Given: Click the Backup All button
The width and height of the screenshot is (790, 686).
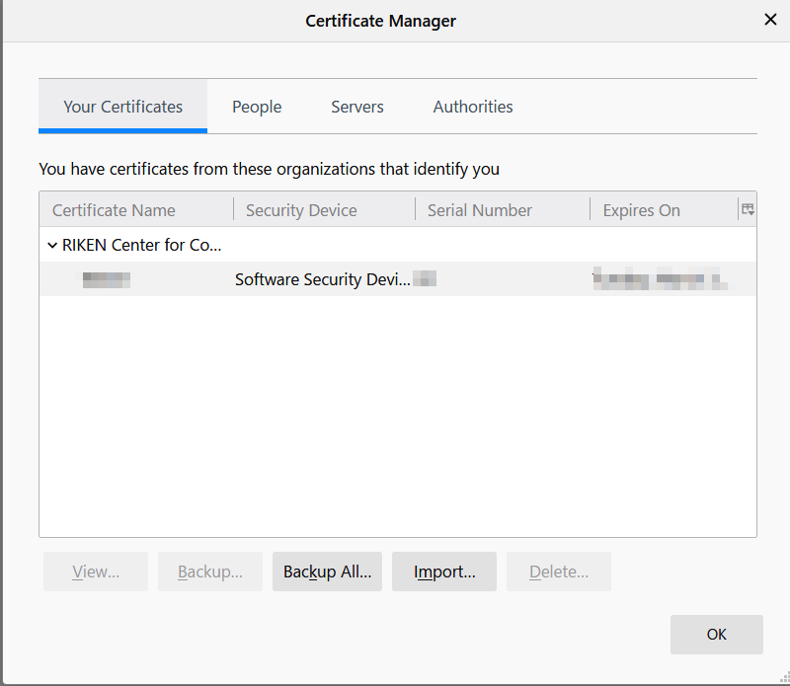Looking at the screenshot, I should pos(327,571).
